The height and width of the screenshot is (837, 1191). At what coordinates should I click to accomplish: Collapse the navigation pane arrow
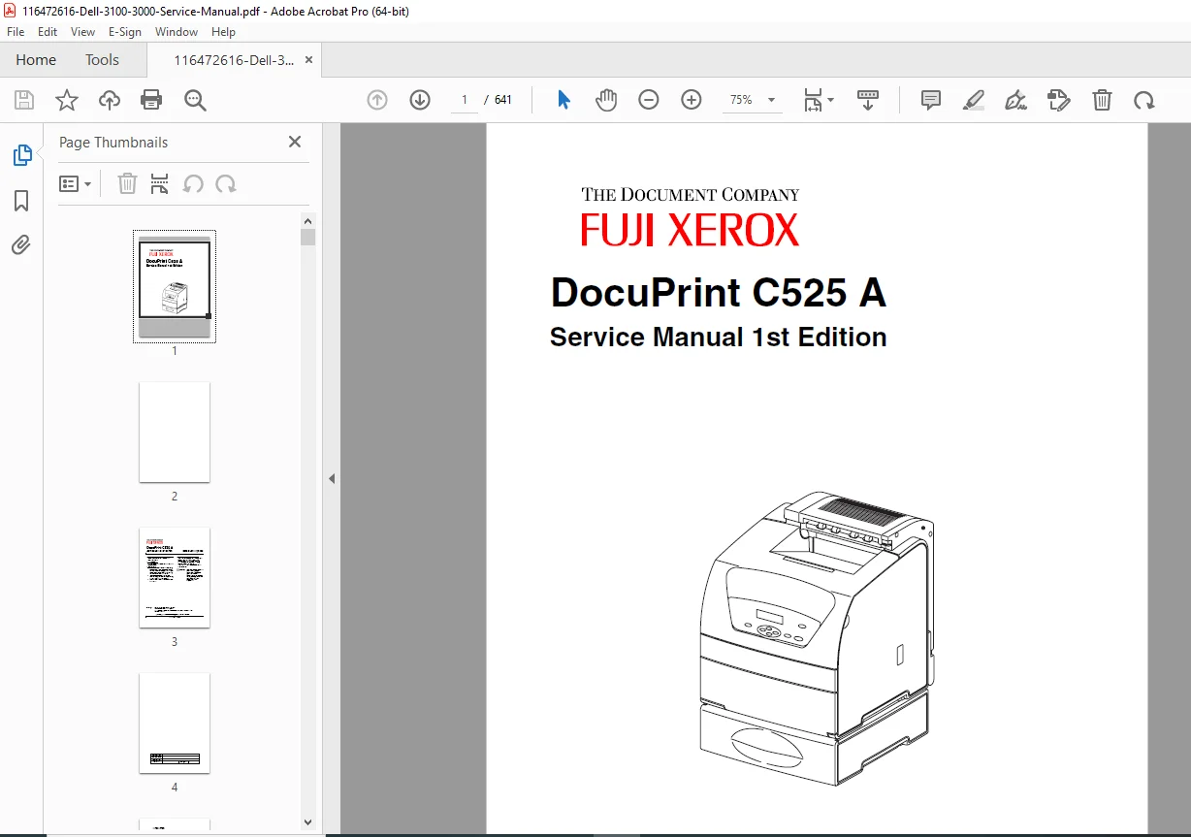pyautogui.click(x=332, y=478)
